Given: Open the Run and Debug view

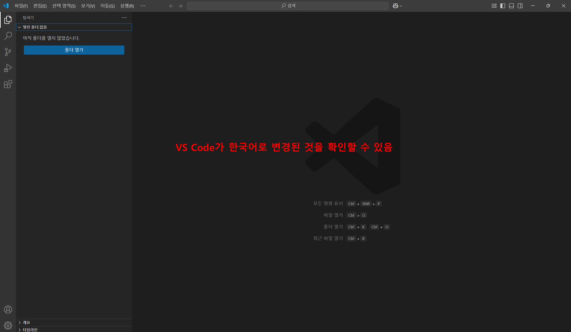Looking at the screenshot, I should click(x=8, y=68).
